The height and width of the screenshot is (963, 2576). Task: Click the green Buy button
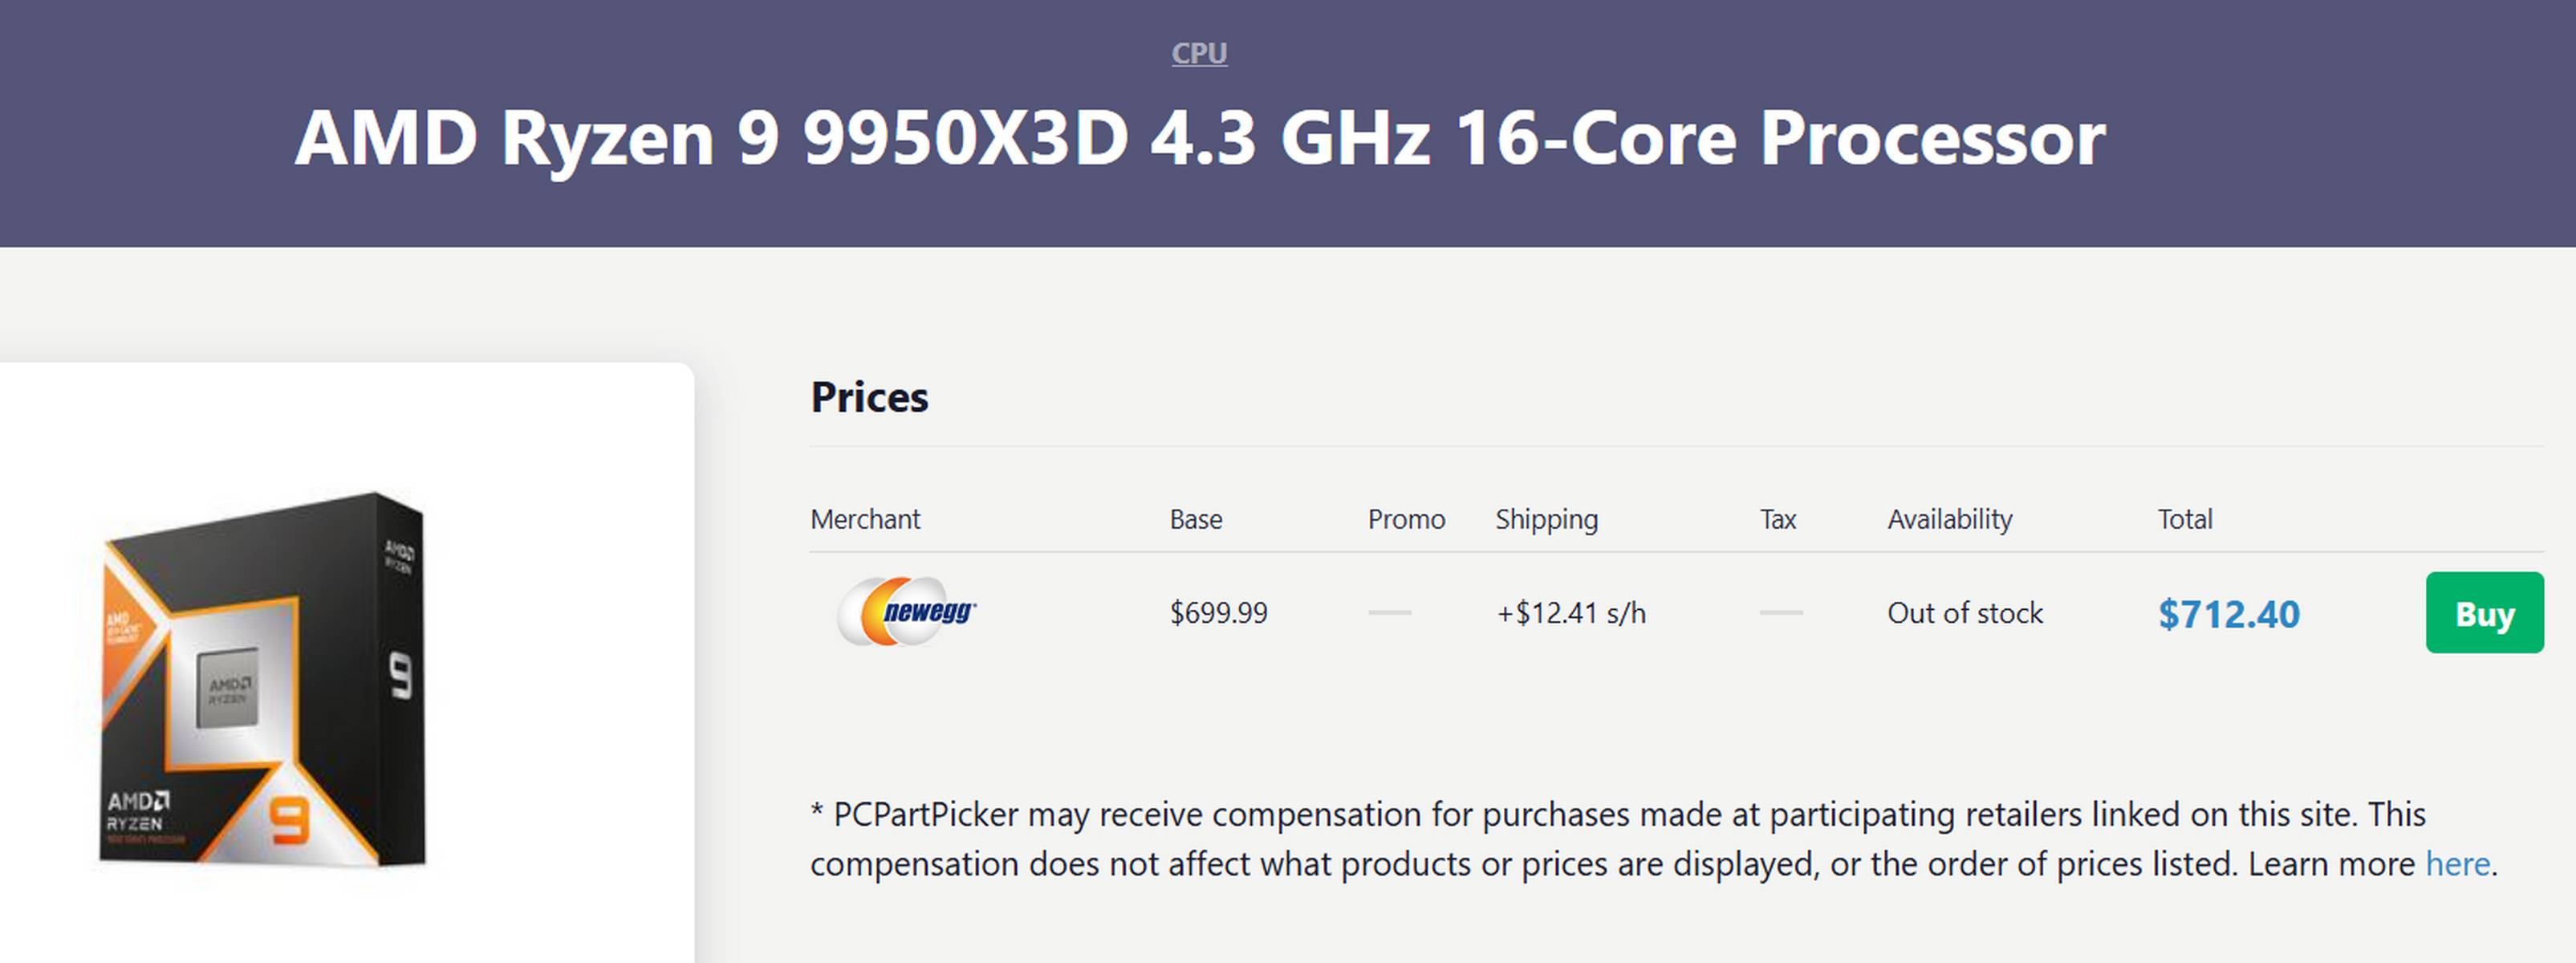click(2484, 612)
